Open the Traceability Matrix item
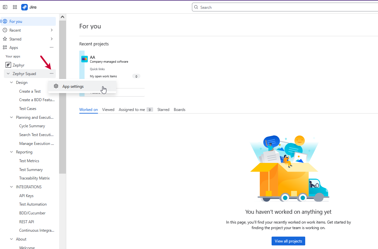 [34, 178]
